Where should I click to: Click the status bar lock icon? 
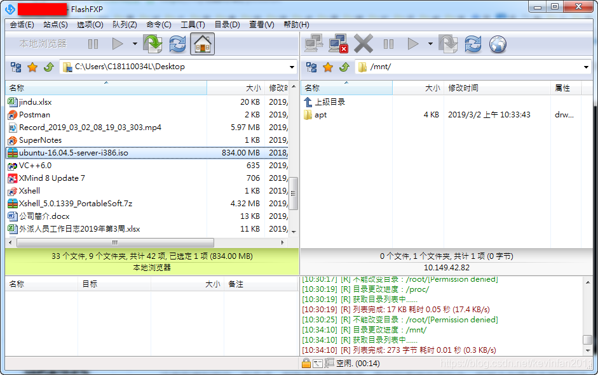click(x=306, y=363)
